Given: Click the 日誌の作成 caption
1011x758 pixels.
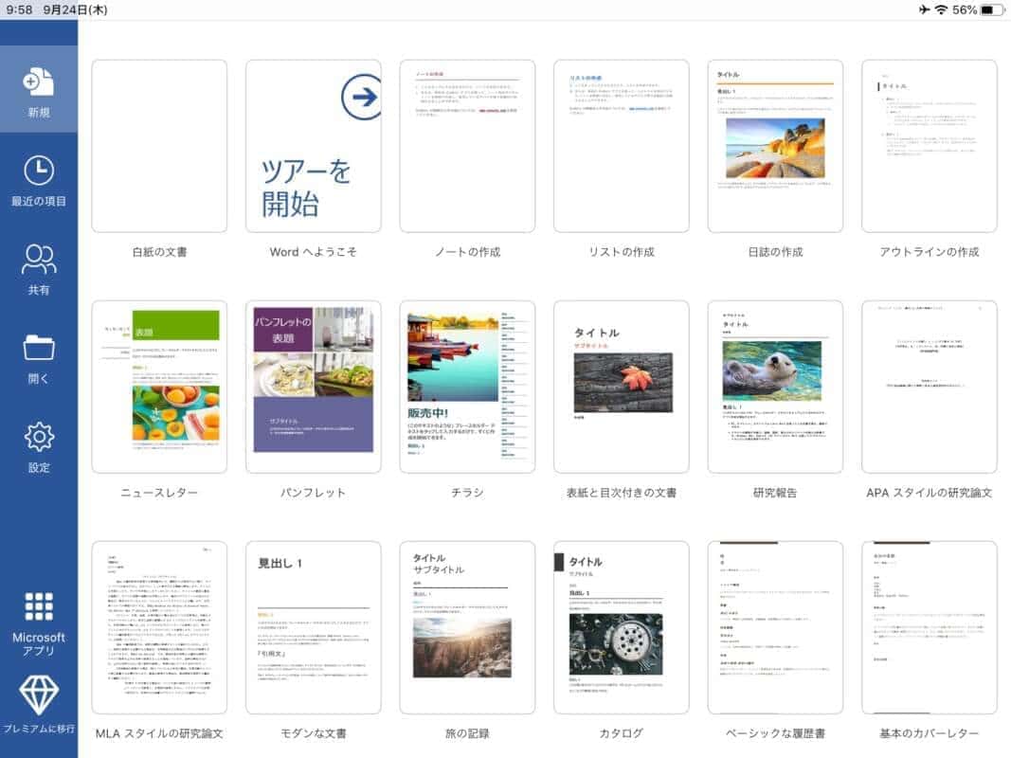Looking at the screenshot, I should pyautogui.click(x=775, y=252).
